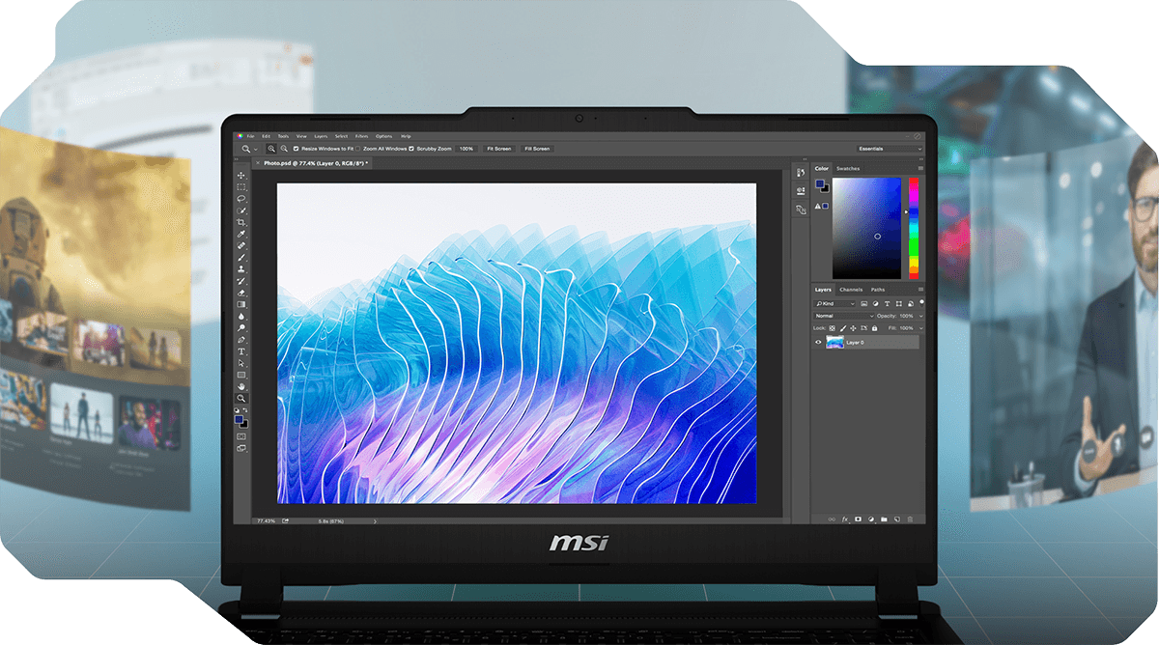The height and width of the screenshot is (645, 1159).
Task: Select the Move tool
Action: (241, 175)
